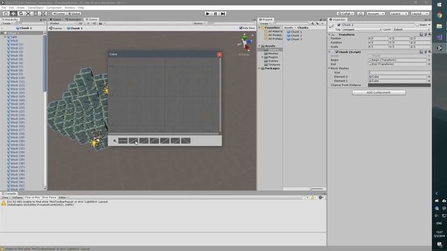Choose the last descending curve preset

tap(186, 141)
